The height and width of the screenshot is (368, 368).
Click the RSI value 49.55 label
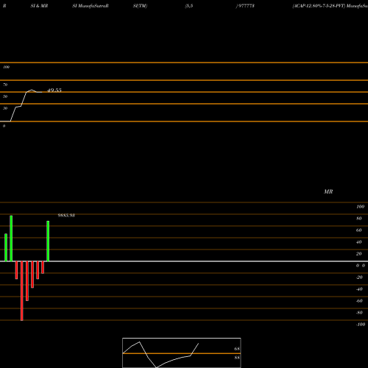[54, 91]
